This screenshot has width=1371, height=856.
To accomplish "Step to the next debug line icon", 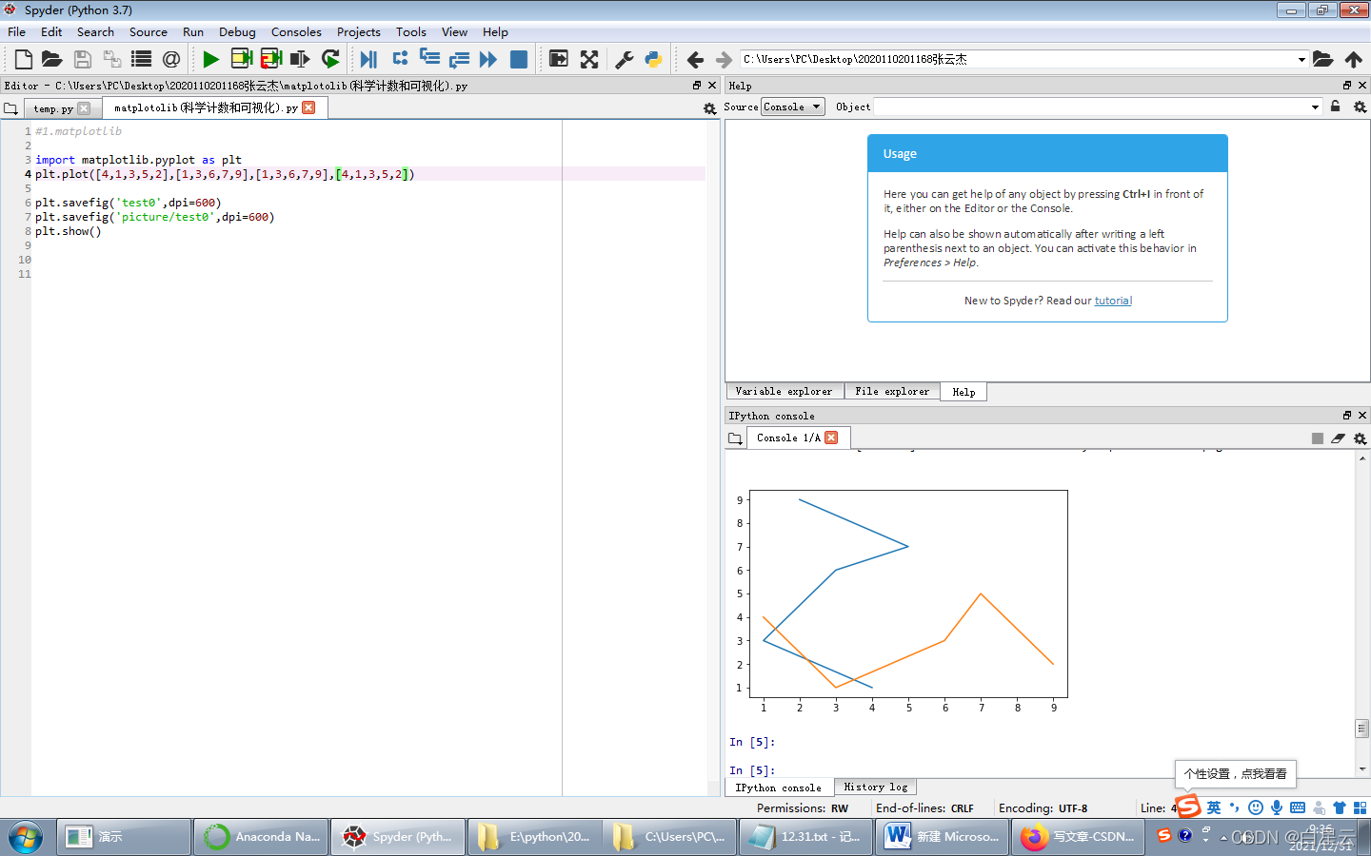I will [x=400, y=59].
